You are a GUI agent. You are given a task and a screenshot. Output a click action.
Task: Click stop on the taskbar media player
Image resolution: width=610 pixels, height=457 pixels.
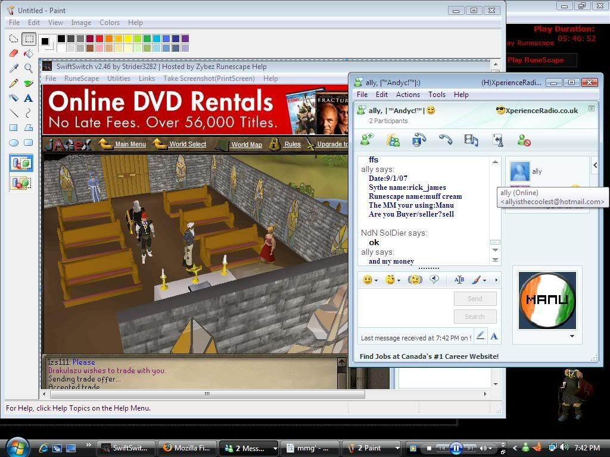click(x=429, y=448)
